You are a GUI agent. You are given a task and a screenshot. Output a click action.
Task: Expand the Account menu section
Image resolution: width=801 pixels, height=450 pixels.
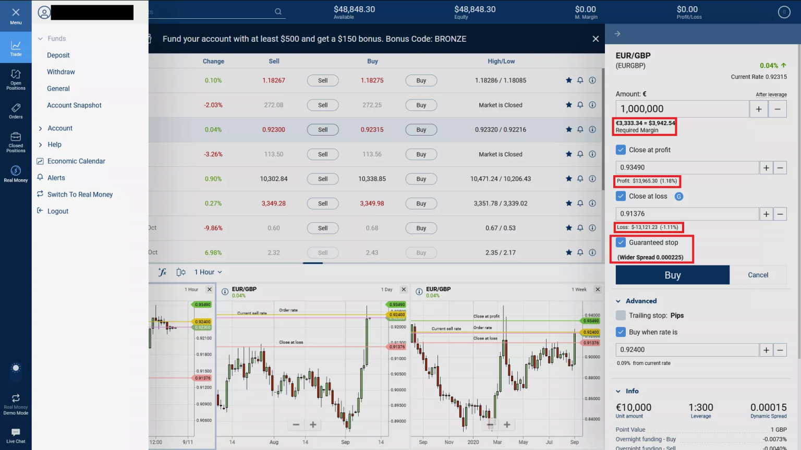click(59, 128)
